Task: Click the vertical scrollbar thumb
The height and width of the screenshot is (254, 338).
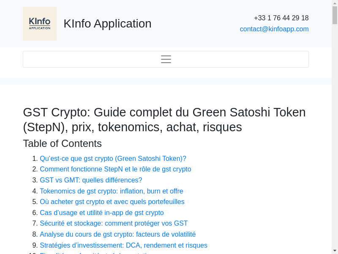Action: coord(335,15)
